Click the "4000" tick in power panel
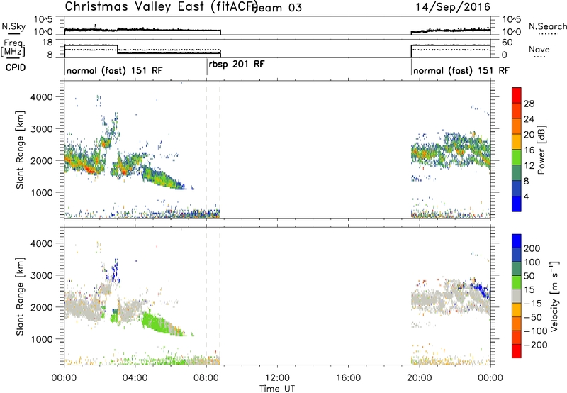The width and height of the screenshot is (567, 393). 42,97
